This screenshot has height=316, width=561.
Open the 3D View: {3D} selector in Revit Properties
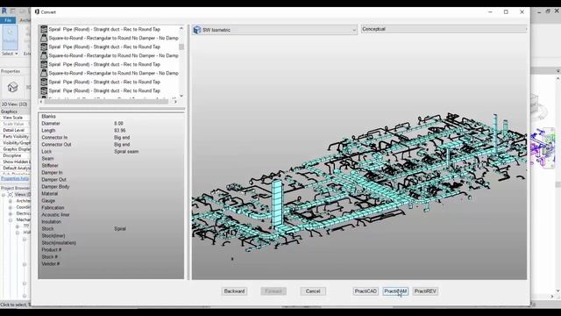pyautogui.click(x=15, y=104)
